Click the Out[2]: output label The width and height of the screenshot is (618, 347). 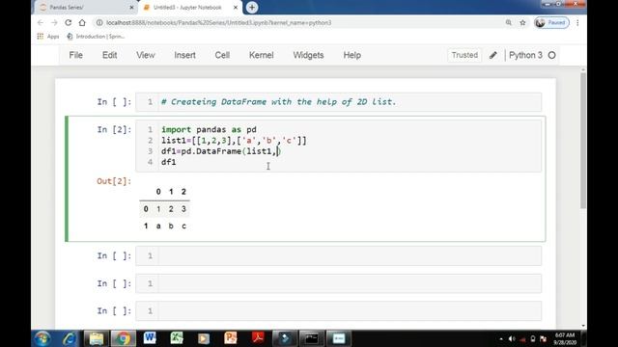(x=114, y=181)
